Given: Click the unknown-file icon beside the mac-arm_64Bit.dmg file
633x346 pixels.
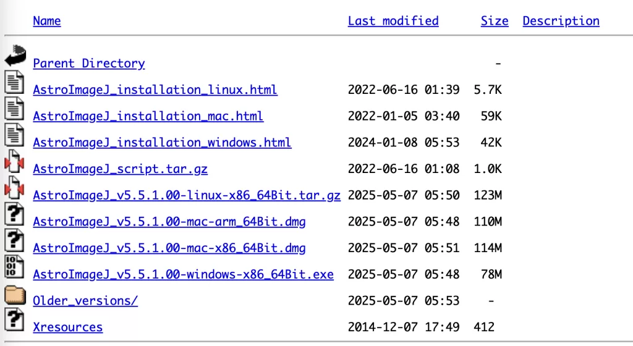Looking at the screenshot, I should (14, 215).
